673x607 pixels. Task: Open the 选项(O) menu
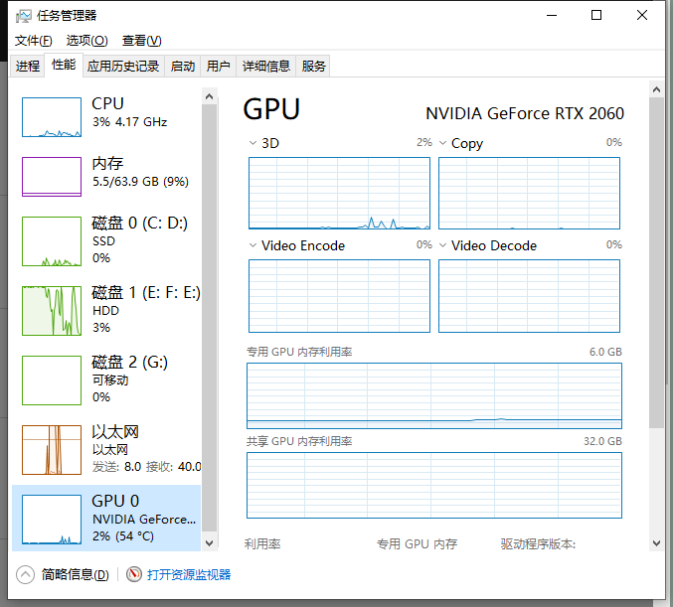coord(87,41)
